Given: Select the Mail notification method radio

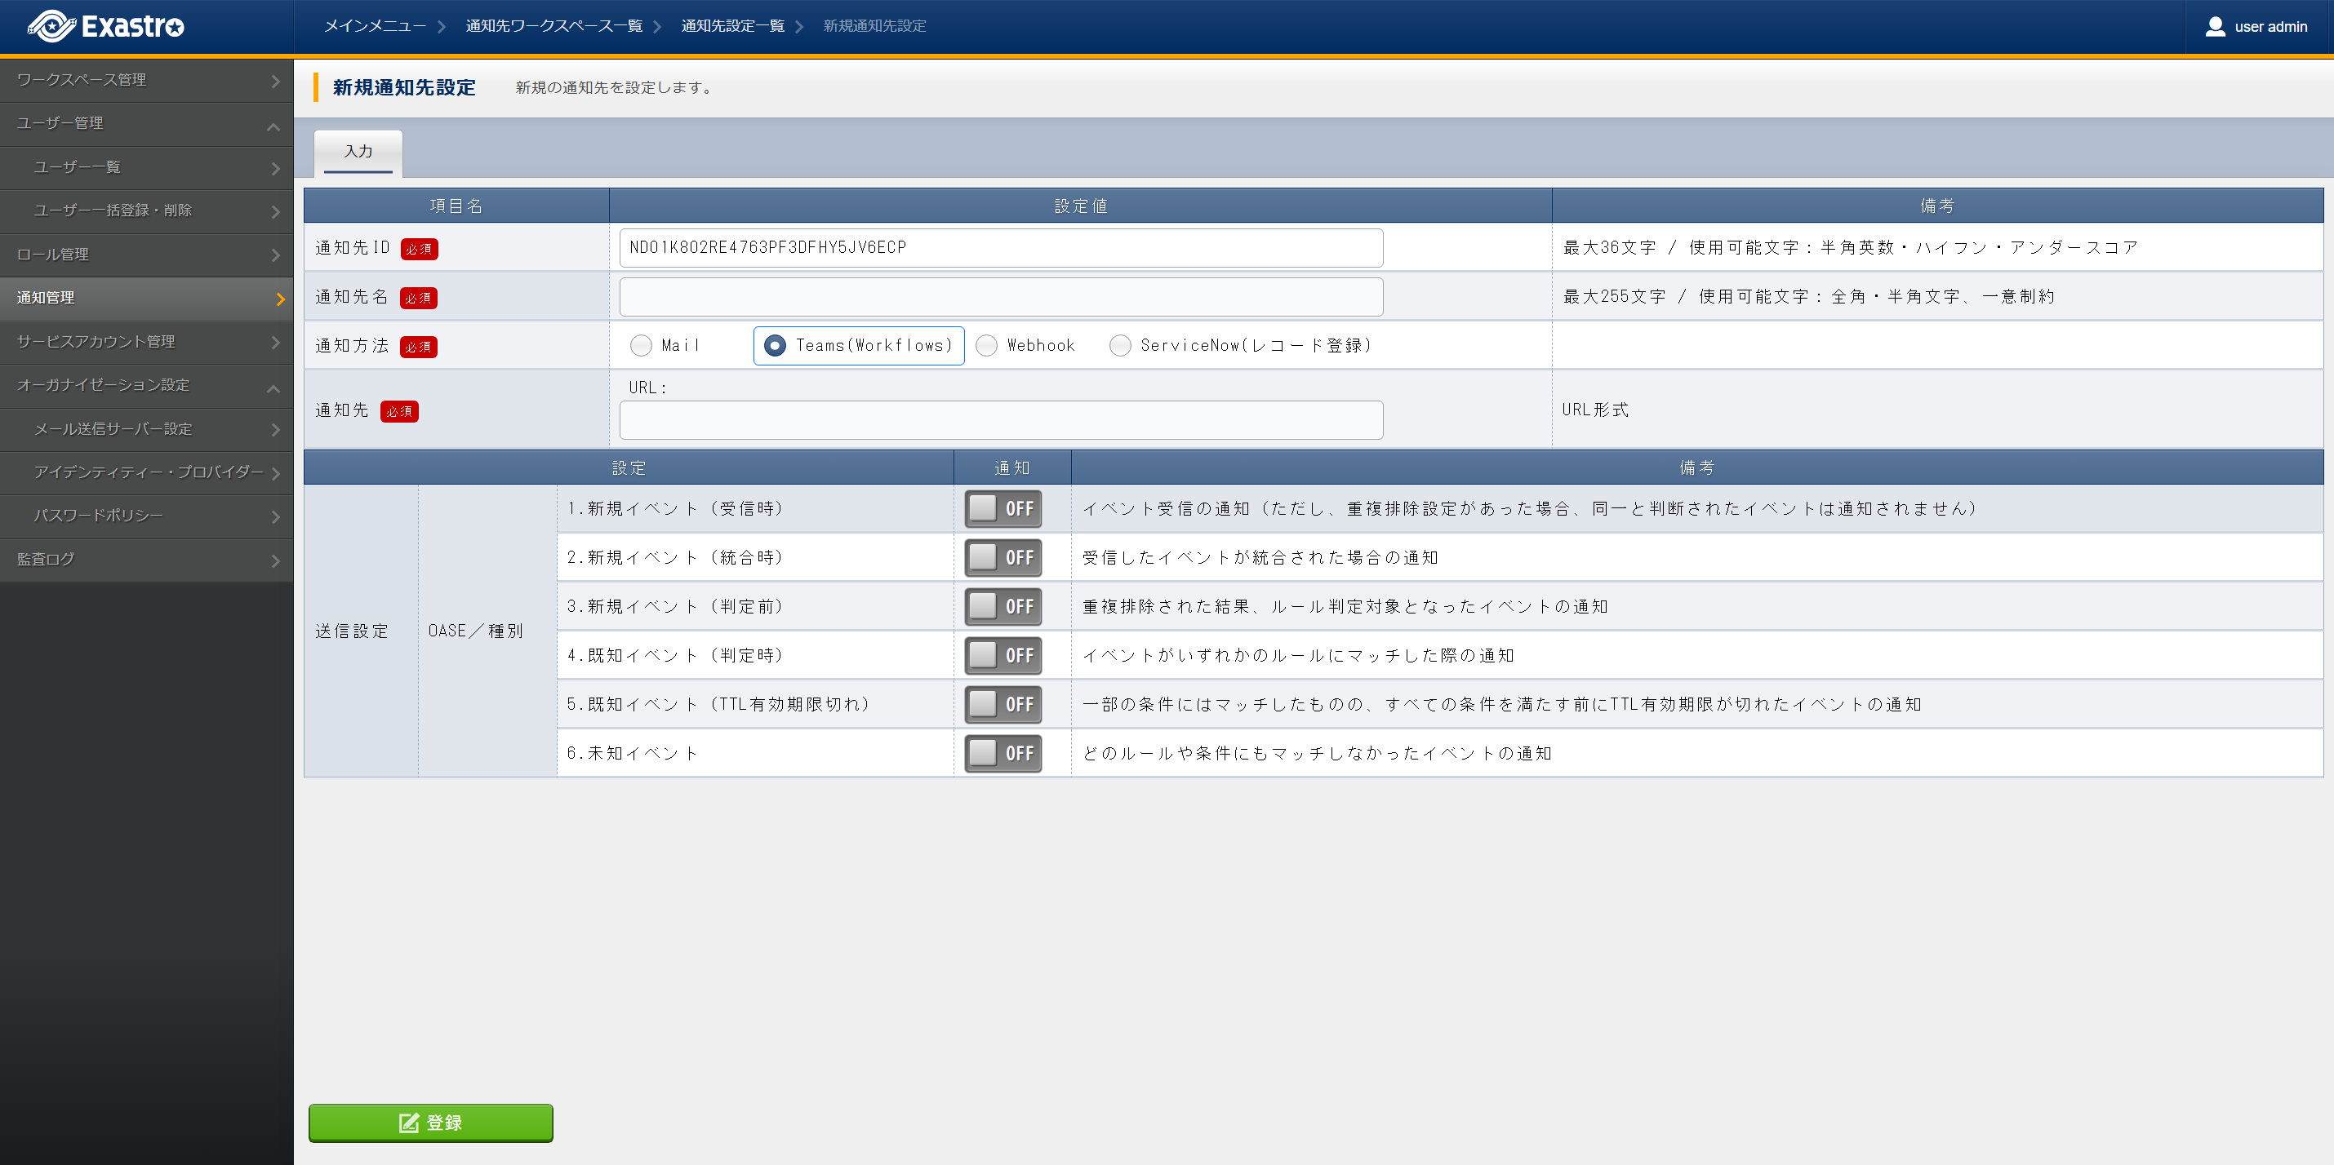Looking at the screenshot, I should (x=642, y=346).
